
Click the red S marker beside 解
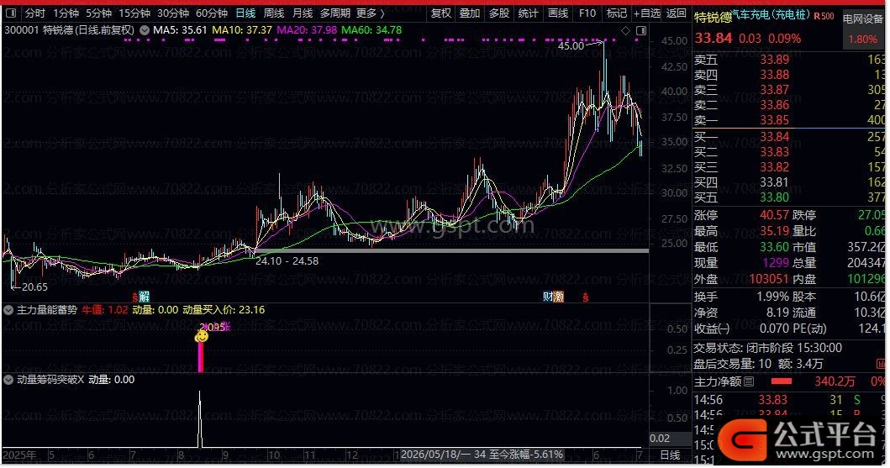point(135,297)
